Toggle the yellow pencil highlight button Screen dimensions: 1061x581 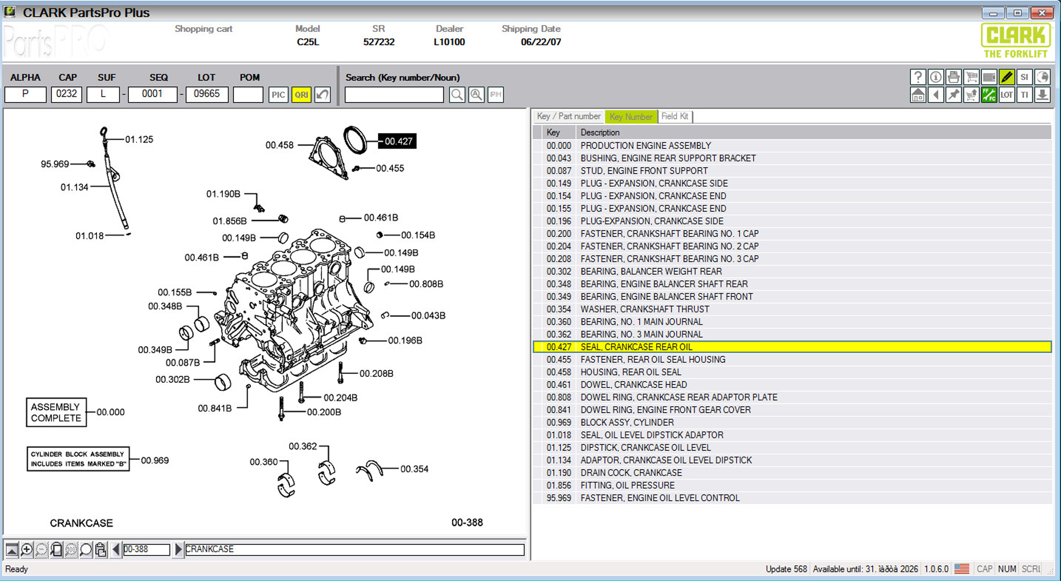1007,77
